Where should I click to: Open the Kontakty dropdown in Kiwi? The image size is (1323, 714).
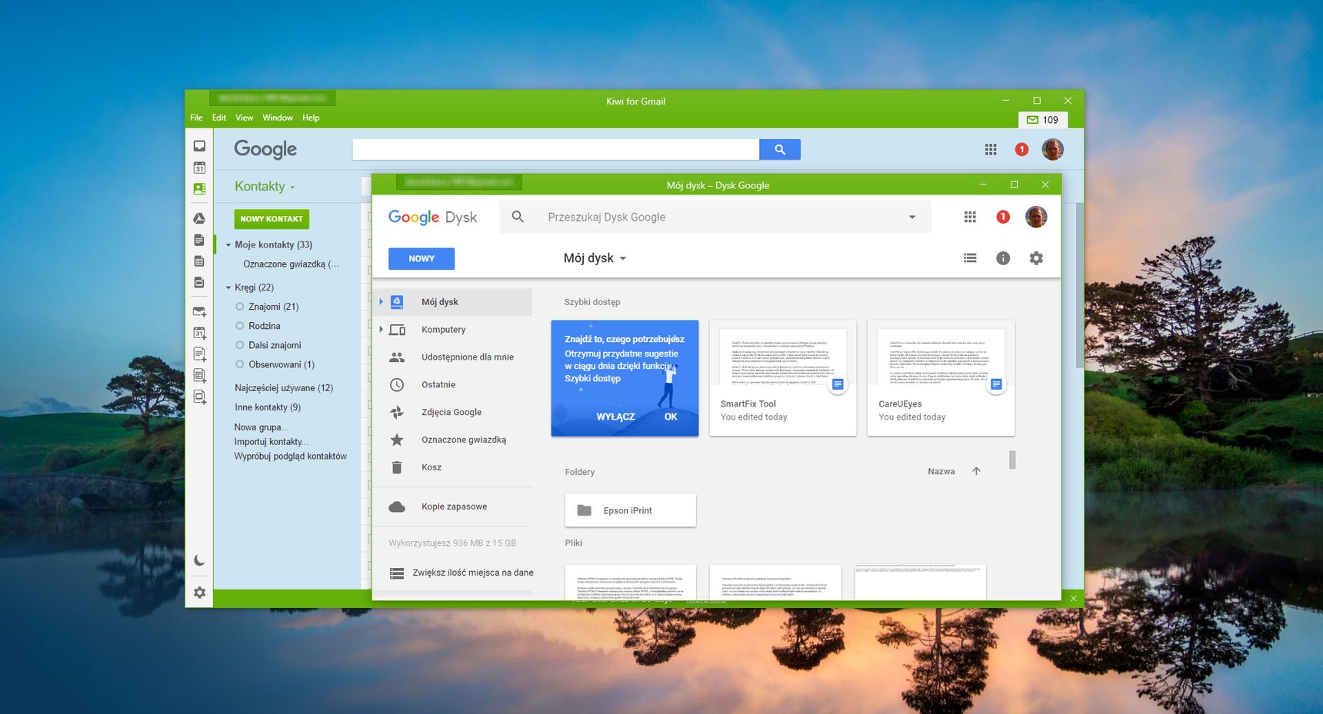265,187
